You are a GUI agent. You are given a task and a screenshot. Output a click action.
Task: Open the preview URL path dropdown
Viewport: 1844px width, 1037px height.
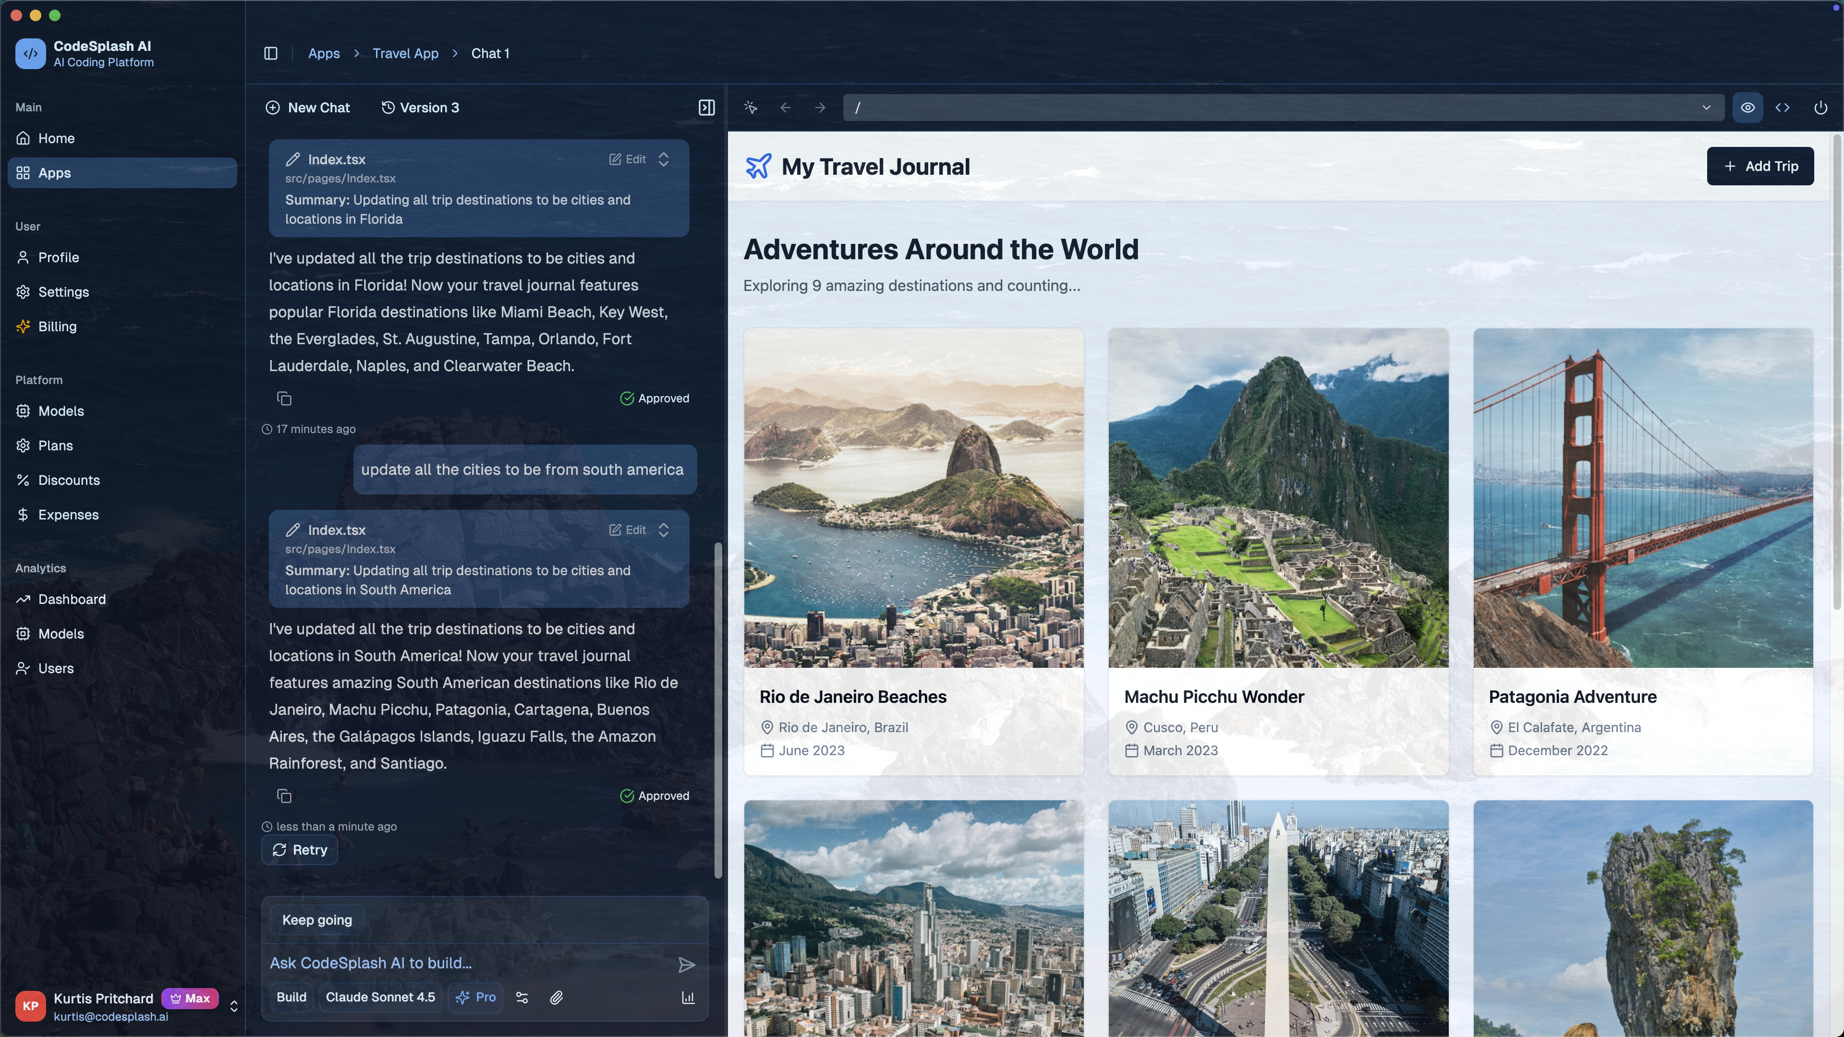[x=1707, y=108]
